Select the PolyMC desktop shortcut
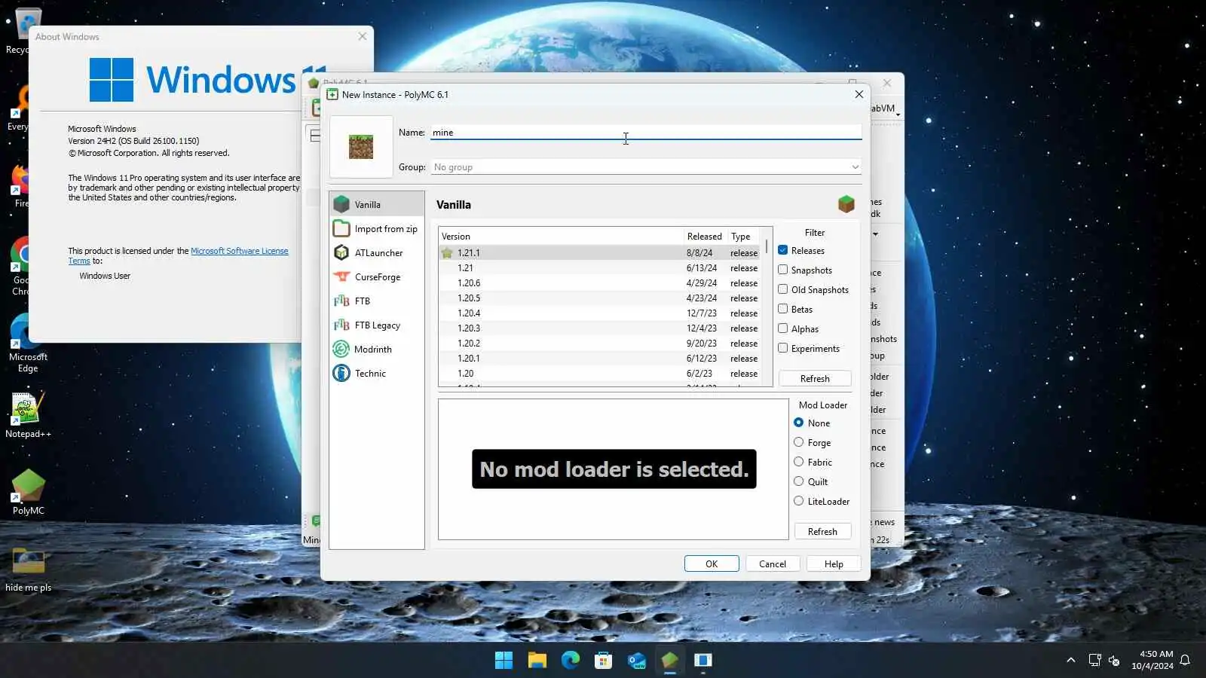Image resolution: width=1206 pixels, height=678 pixels. point(28,492)
